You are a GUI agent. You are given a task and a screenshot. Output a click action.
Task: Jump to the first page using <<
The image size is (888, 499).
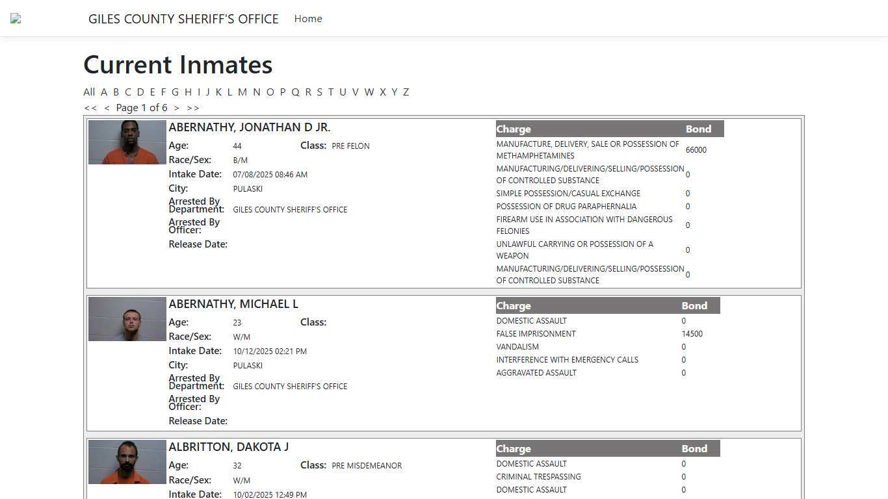[90, 107]
